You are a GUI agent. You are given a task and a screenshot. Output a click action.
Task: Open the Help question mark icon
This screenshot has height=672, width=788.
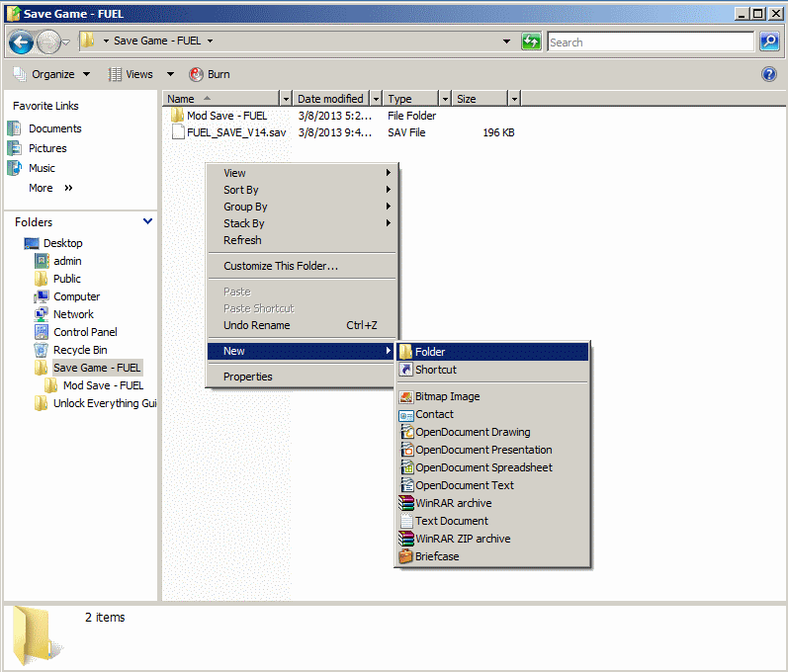pos(769,74)
